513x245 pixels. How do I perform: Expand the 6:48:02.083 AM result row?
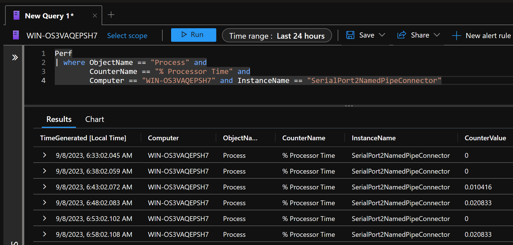click(44, 202)
